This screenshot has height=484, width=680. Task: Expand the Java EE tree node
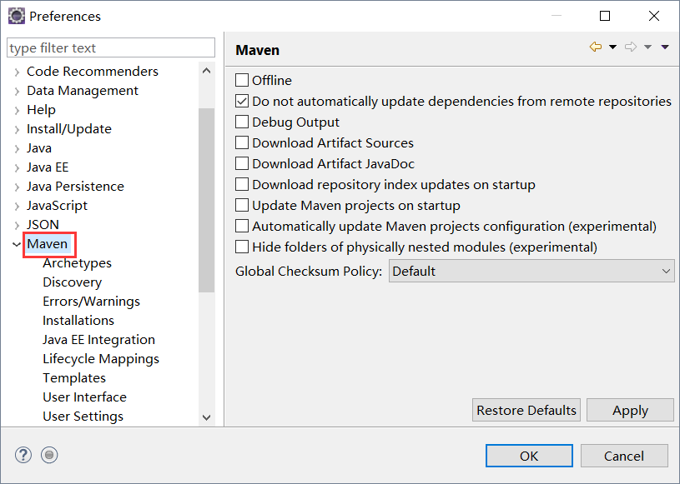click(17, 167)
